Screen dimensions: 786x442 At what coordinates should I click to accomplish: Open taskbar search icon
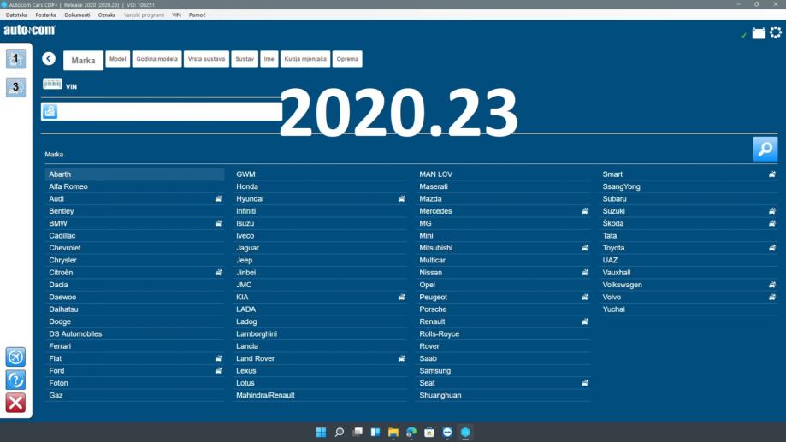[x=340, y=432]
